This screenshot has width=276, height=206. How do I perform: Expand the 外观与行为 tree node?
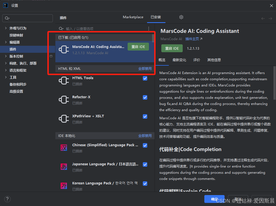pos(6,28)
